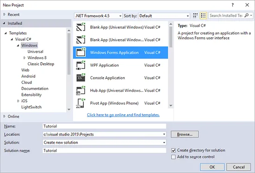This screenshot has height=173, width=255.
Task: Click the Browse... button
Action: point(185,134)
